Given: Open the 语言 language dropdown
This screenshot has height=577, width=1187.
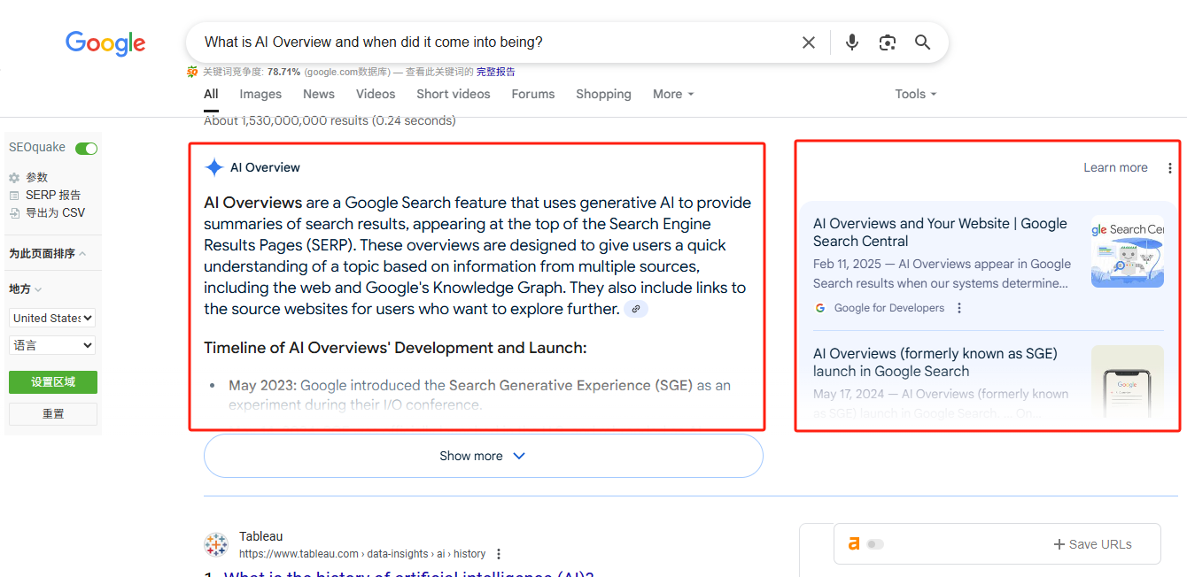Looking at the screenshot, I should 51,344.
